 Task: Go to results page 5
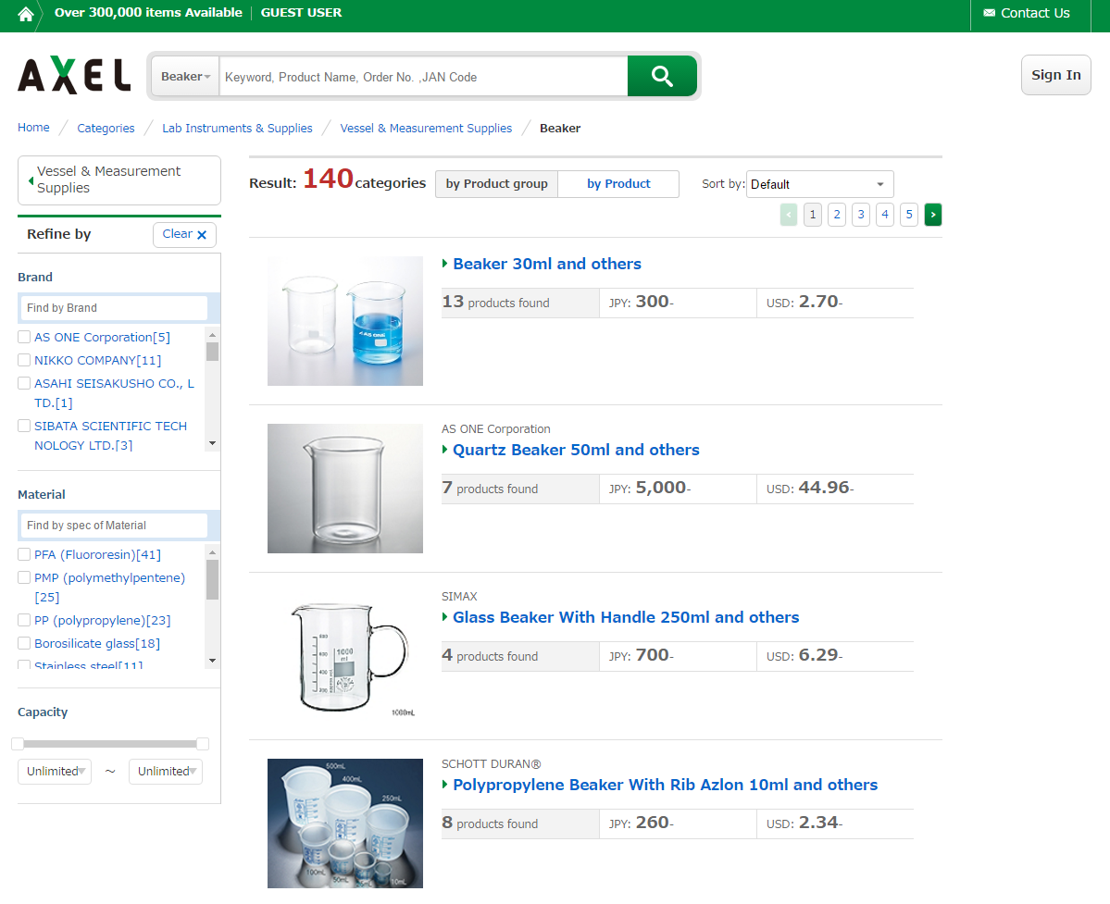click(x=909, y=215)
